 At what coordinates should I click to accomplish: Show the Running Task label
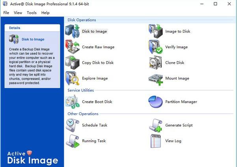point(94,141)
